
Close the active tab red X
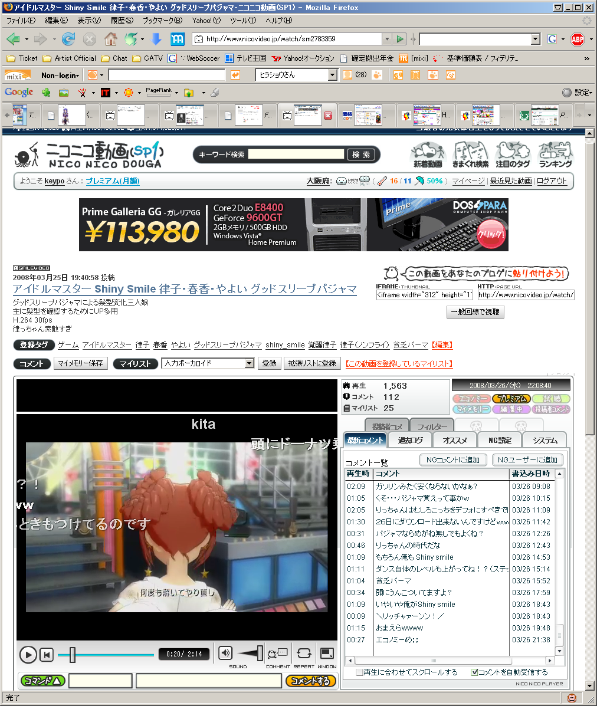pos(328,116)
